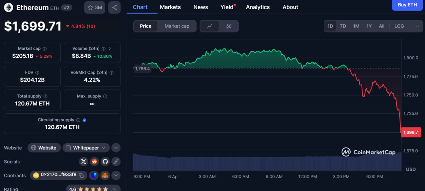425x191 pixels.
Task: Click the 0x2170...f933f8 contract address
Action: [58, 175]
